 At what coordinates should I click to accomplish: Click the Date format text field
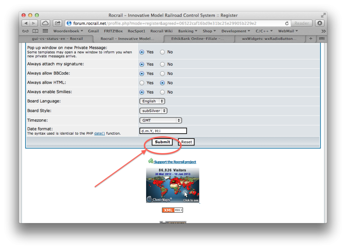tap(163, 131)
